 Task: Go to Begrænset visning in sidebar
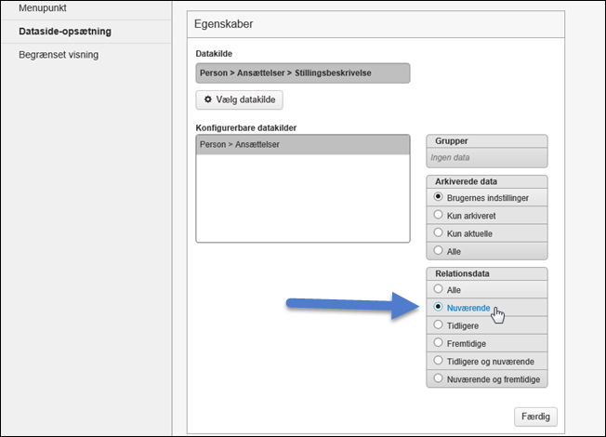point(59,55)
